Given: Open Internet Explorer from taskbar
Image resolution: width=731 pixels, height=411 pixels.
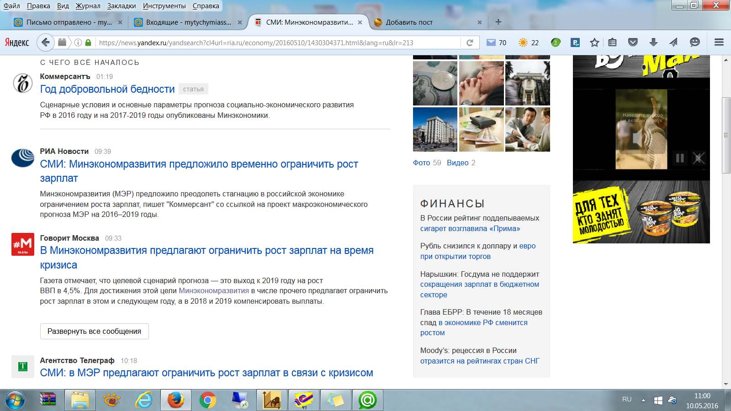Looking at the screenshot, I should point(144,400).
